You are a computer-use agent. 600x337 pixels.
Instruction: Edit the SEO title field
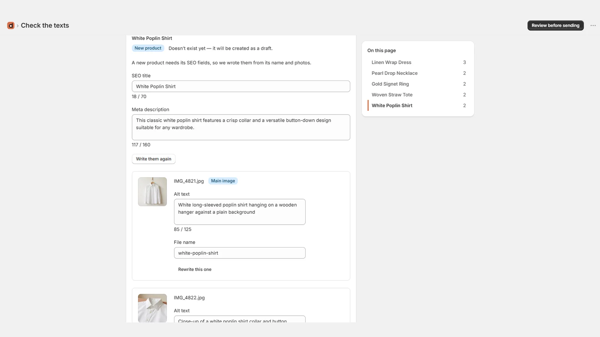pos(241,86)
